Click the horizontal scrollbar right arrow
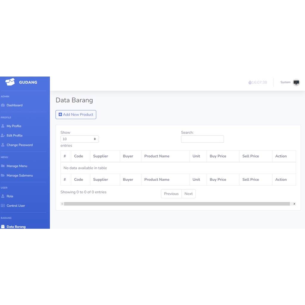Viewport: 305px width, 305px height. (294, 204)
